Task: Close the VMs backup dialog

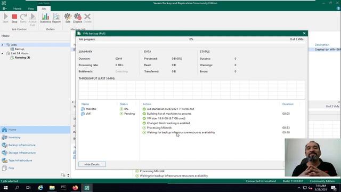Action: click(x=304, y=33)
